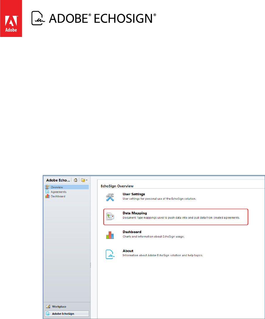Click 'Document Type mappings' description text
The image size is (265, 319).
pyautogui.click(x=181, y=218)
